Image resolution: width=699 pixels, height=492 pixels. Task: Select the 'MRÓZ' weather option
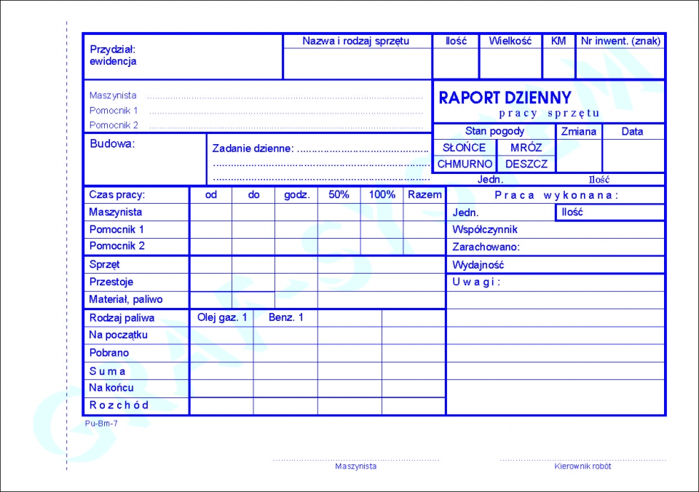click(x=526, y=148)
